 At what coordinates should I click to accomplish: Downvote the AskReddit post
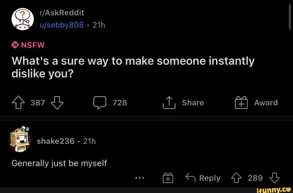tap(57, 103)
